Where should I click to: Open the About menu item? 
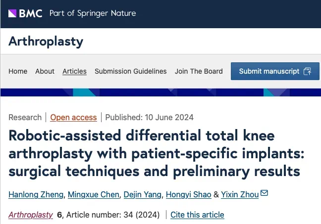45,71
